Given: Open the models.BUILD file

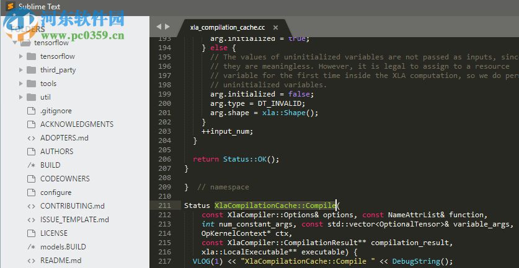Looking at the screenshot, I should (63, 247).
